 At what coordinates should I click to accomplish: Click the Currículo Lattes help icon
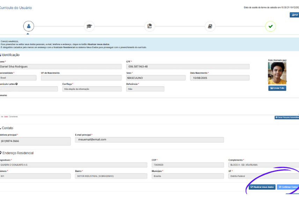(x=16, y=84)
